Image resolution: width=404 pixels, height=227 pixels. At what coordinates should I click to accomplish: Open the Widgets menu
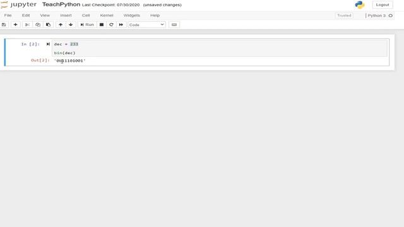click(132, 15)
